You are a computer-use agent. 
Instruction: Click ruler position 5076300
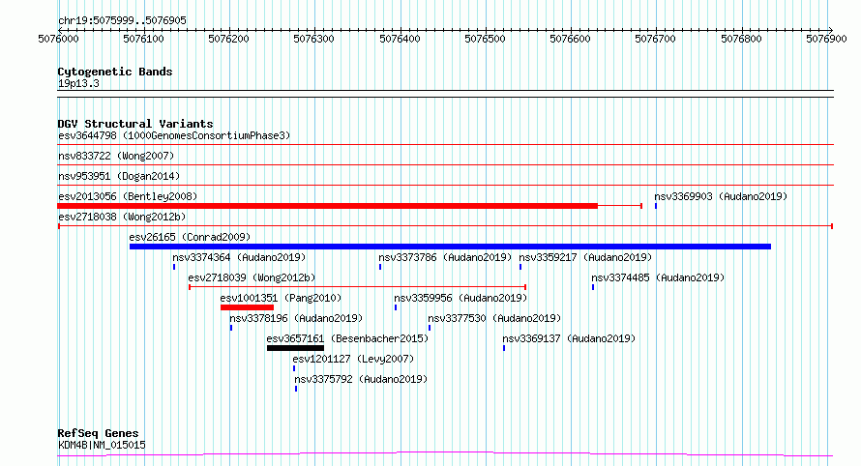pos(313,39)
